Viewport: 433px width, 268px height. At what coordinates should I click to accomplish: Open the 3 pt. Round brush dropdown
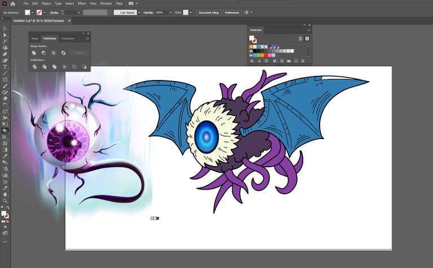click(x=139, y=12)
